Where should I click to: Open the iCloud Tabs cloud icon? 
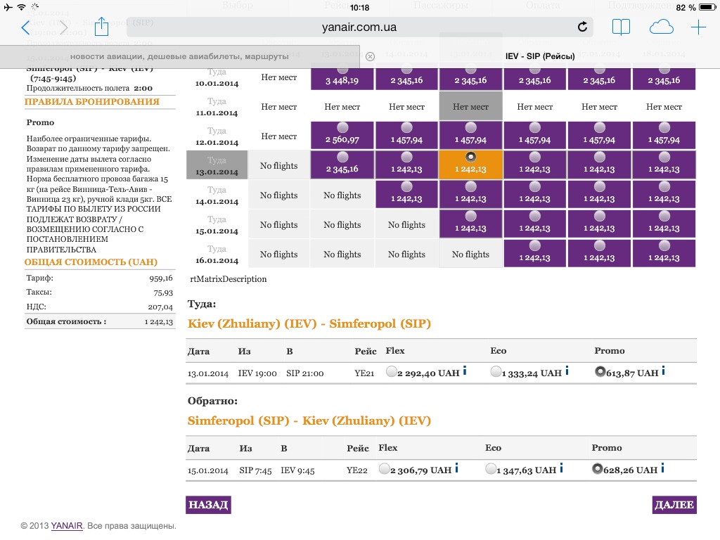point(661,27)
